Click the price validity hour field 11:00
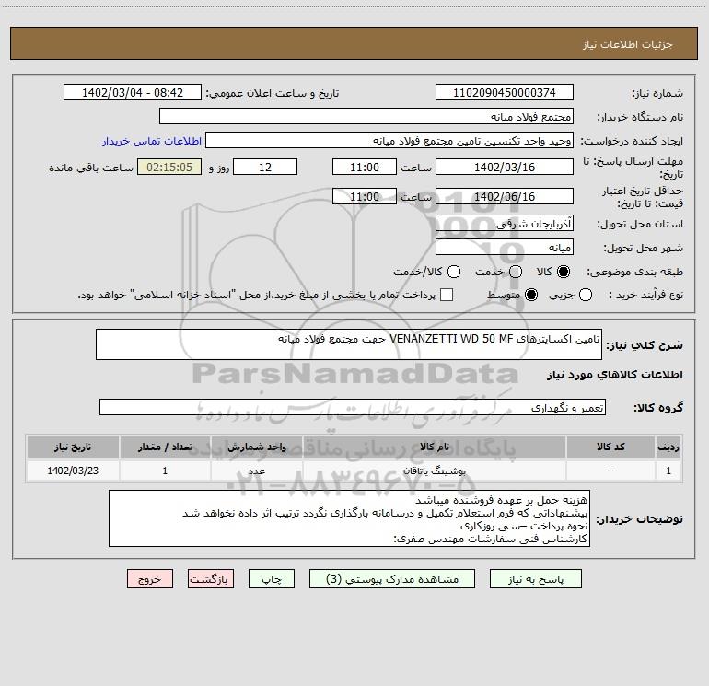Viewport: 709px width, 686px height. (365, 196)
